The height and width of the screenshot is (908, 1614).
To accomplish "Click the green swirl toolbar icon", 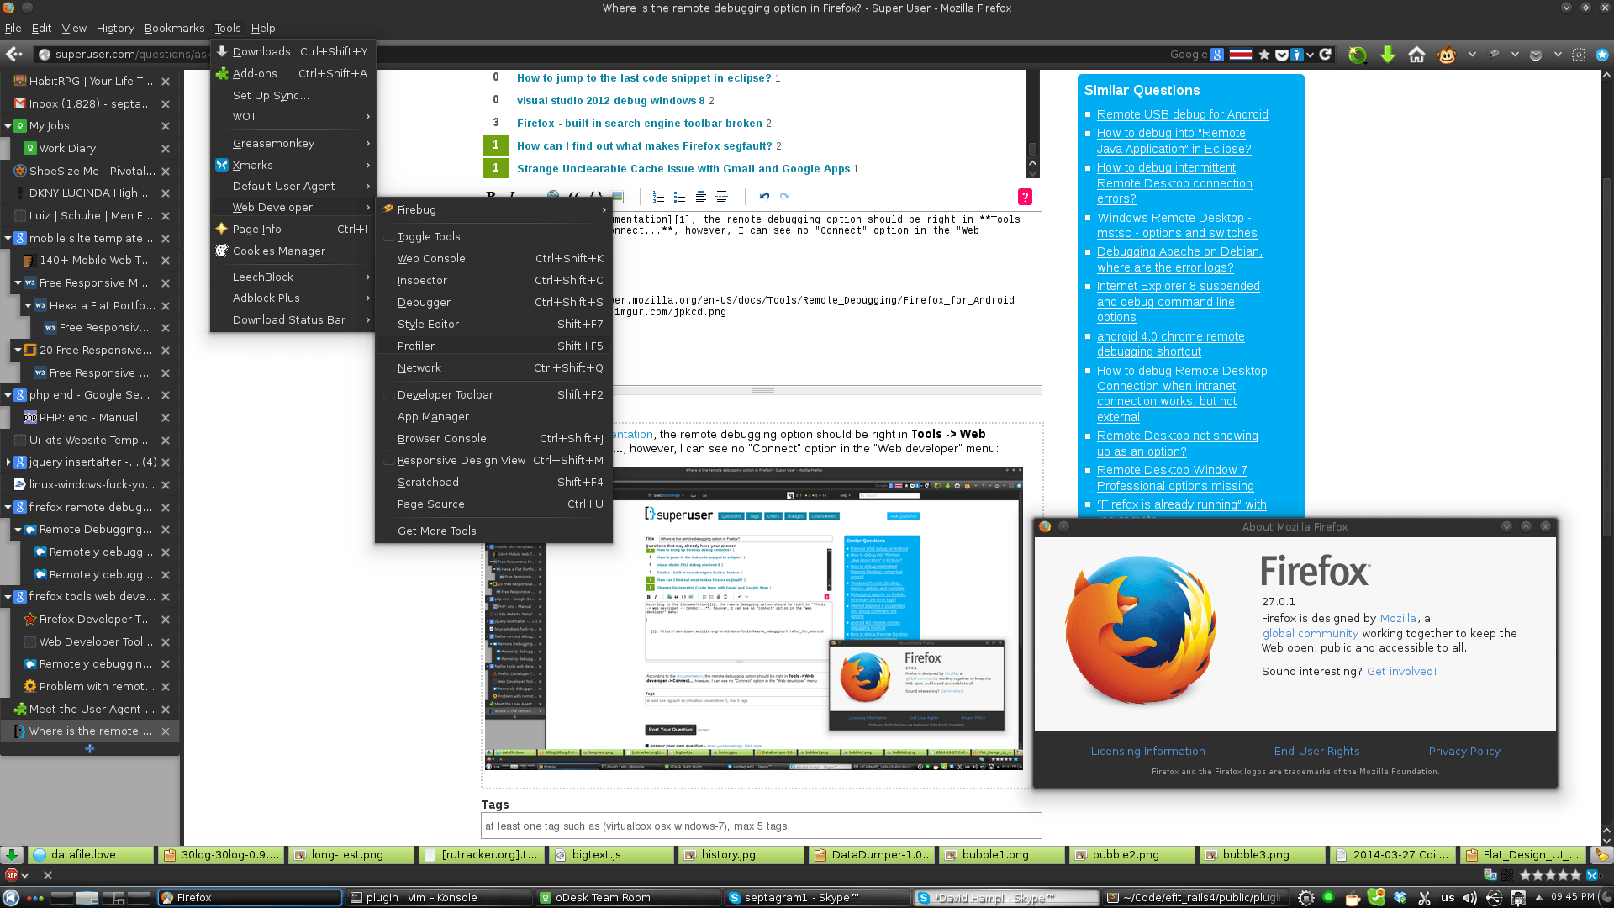I will click(1358, 55).
